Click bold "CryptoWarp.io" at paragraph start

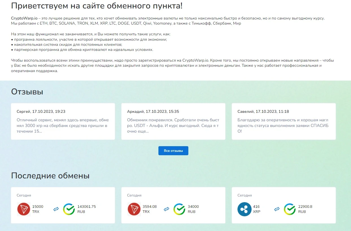(24, 18)
